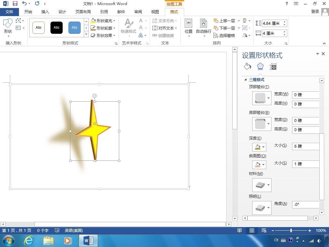329x247 pixels.
Task: Click the Sign in (登录) link
Action: tap(315, 12)
